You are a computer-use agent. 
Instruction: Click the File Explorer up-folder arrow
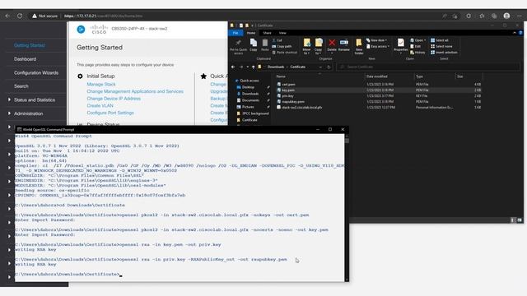pyautogui.click(x=253, y=67)
